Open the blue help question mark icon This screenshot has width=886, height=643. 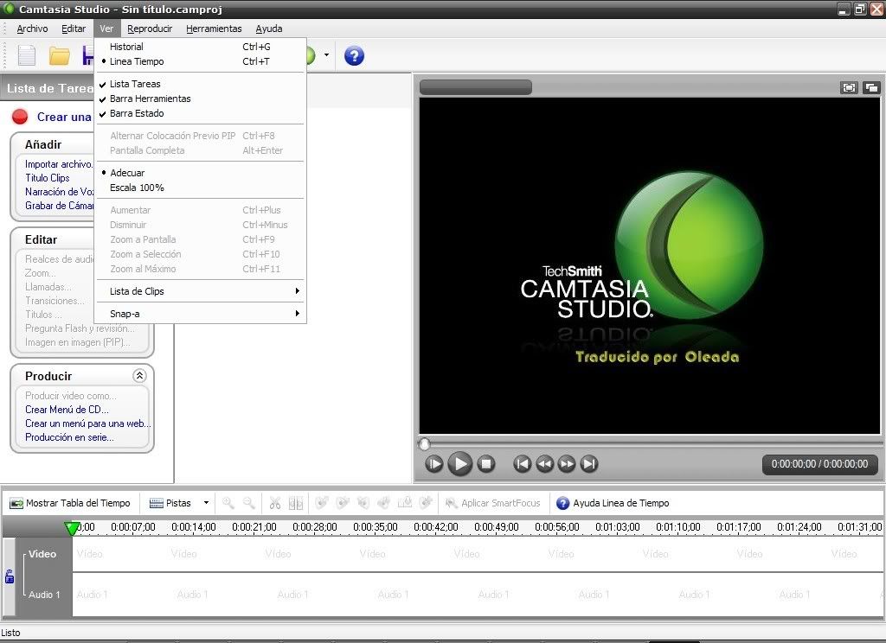pyautogui.click(x=354, y=56)
